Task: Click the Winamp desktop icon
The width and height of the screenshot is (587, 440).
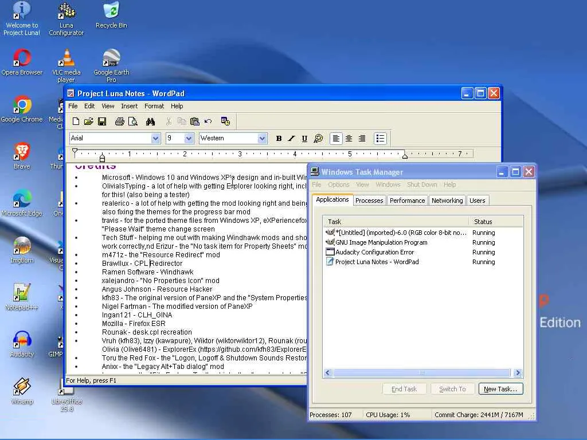Action: point(22,391)
